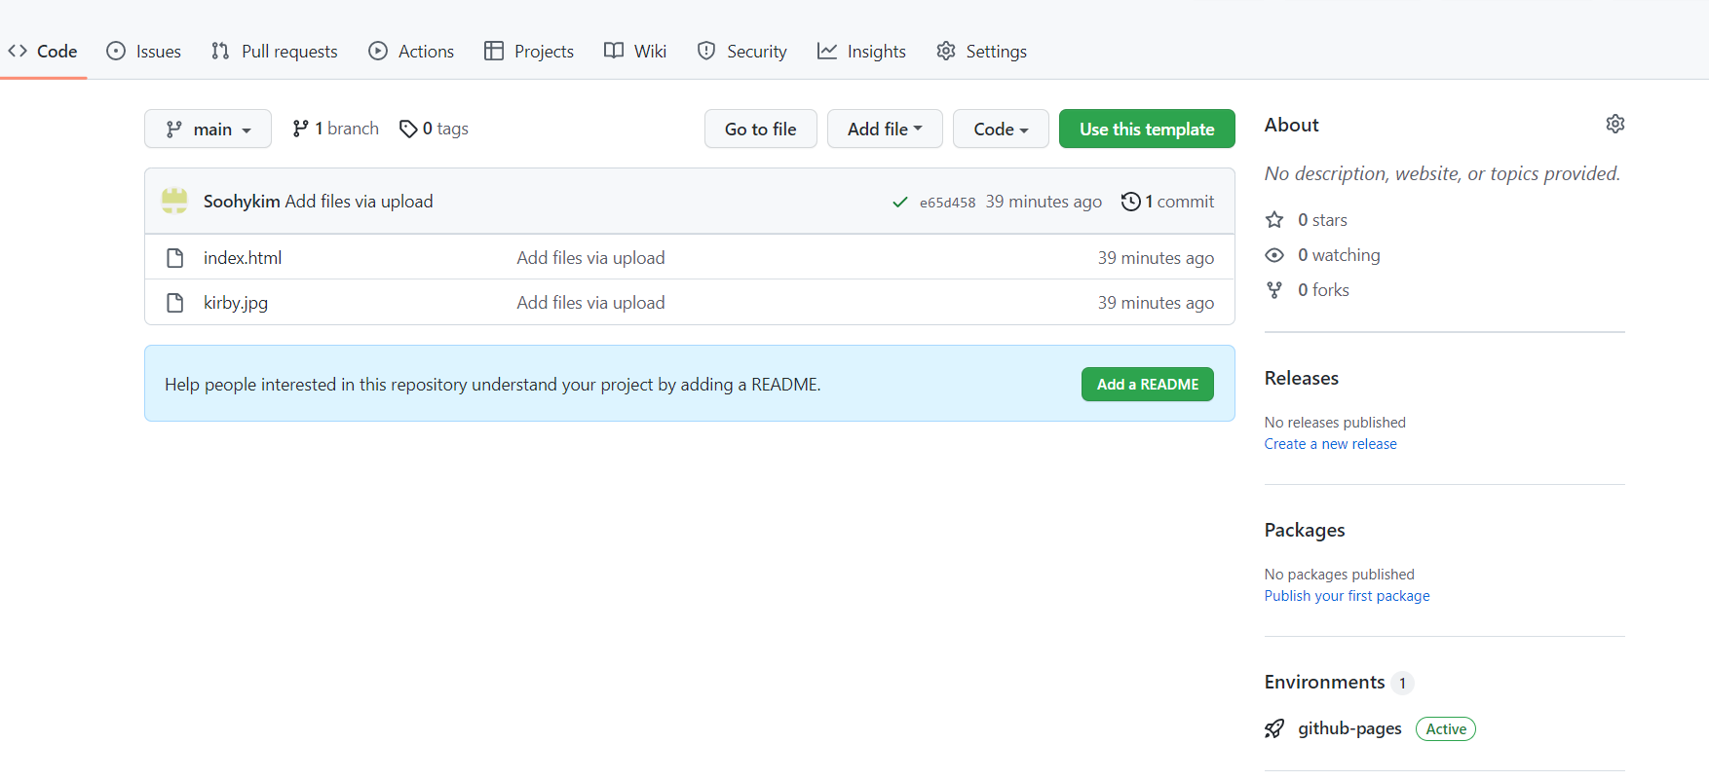Open the github-pages environment link
This screenshot has height=781, width=1709.
[x=1349, y=728]
